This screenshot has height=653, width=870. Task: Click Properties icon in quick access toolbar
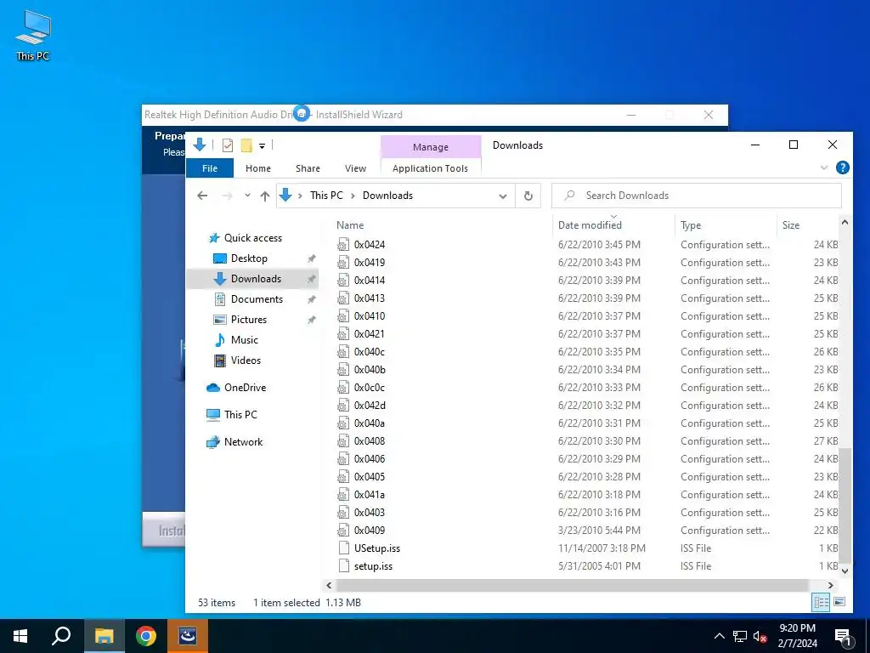[x=228, y=145]
